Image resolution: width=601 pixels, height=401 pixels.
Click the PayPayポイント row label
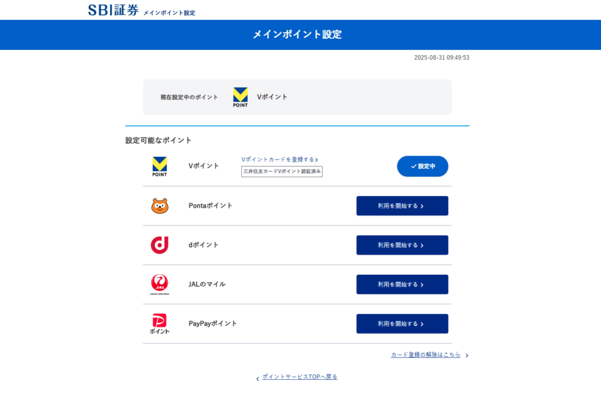[x=212, y=324]
